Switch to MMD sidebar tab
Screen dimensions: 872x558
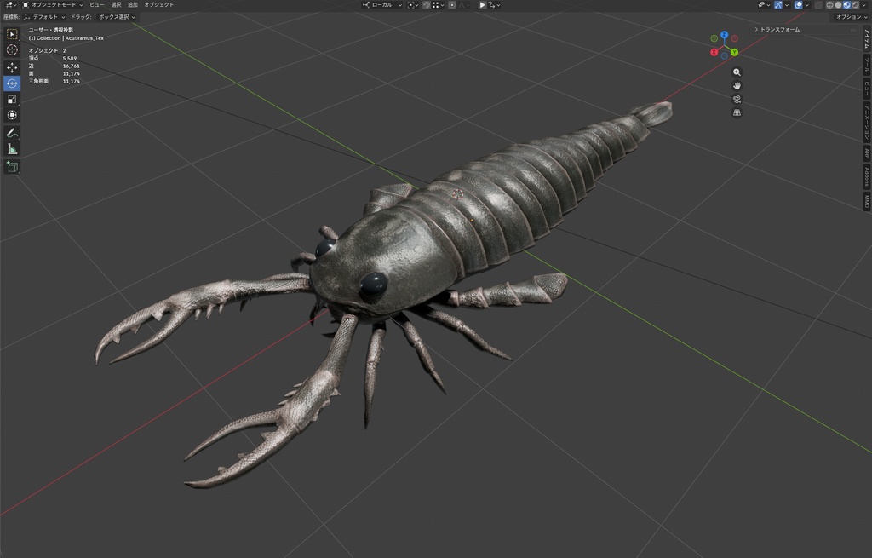point(866,201)
